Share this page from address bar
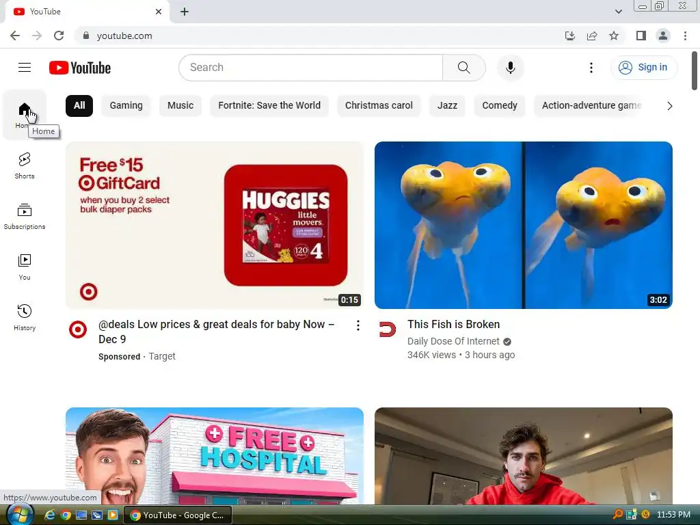Image resolution: width=700 pixels, height=525 pixels. [592, 36]
